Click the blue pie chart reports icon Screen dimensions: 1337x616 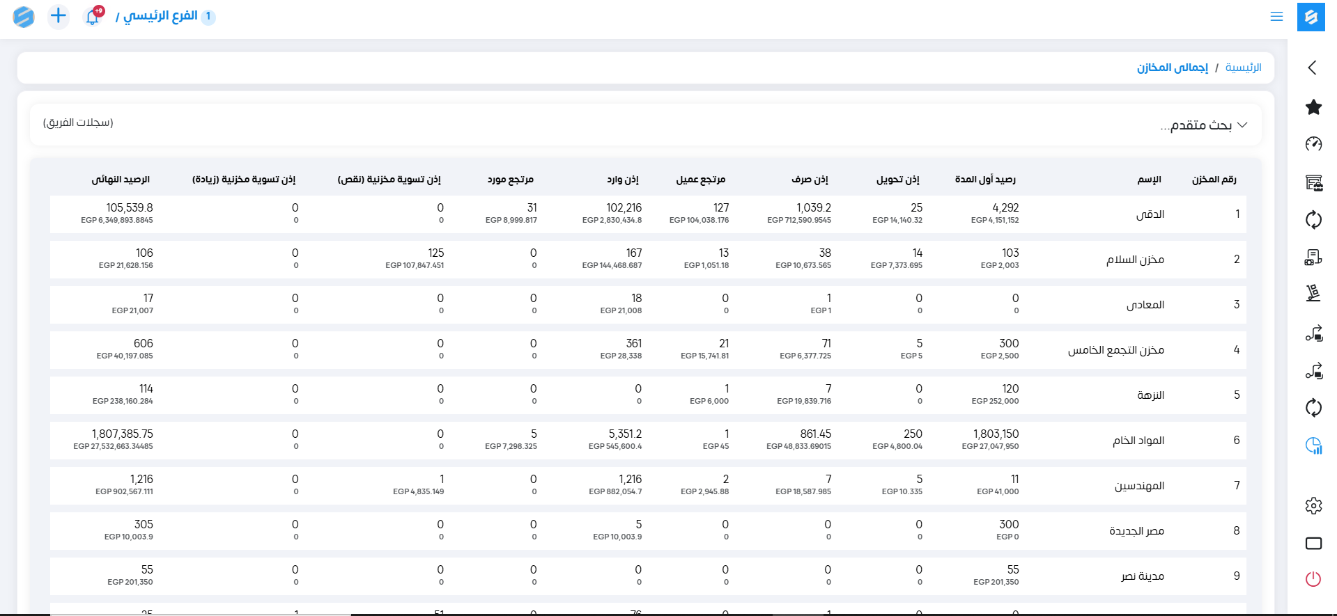pos(1313,445)
